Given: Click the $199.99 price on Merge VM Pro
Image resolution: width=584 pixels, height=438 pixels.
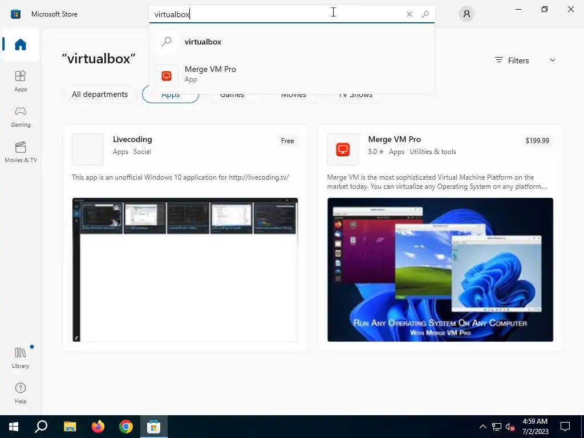Looking at the screenshot, I should coord(537,141).
